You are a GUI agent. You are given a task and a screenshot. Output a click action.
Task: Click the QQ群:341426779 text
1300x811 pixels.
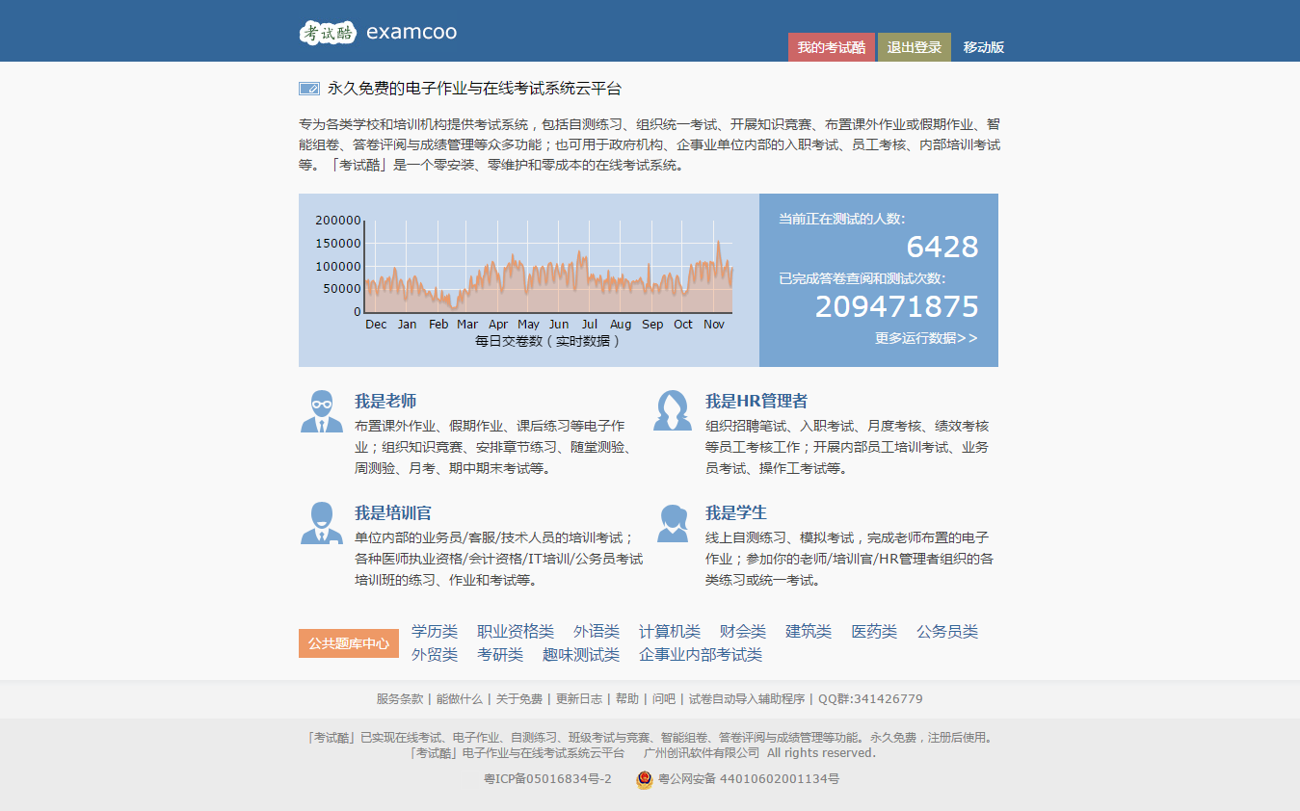pyautogui.click(x=870, y=699)
